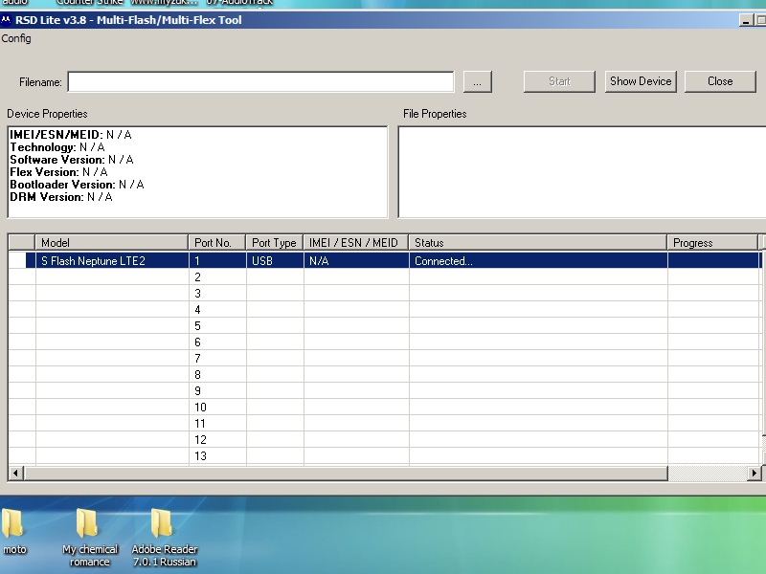Click the Progress column header
The image size is (766, 574).
point(712,243)
